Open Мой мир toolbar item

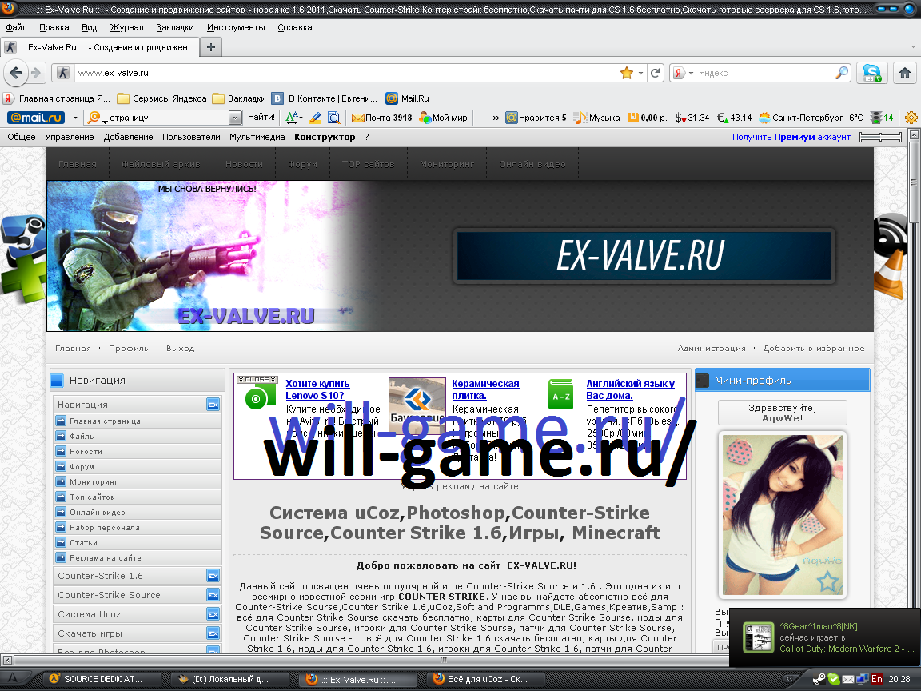pos(443,118)
